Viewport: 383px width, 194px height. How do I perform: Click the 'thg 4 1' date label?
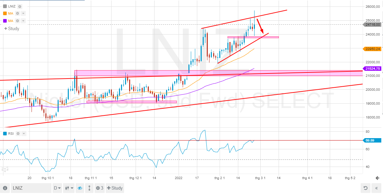307,178
